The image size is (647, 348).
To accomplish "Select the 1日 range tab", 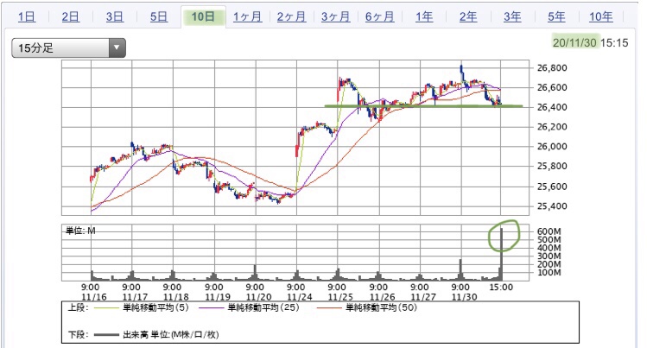I will pyautogui.click(x=27, y=17).
